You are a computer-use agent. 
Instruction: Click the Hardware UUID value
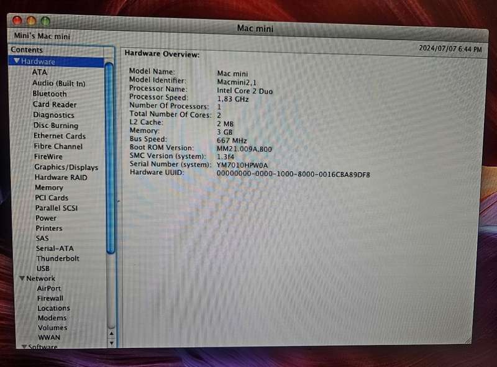pos(293,174)
